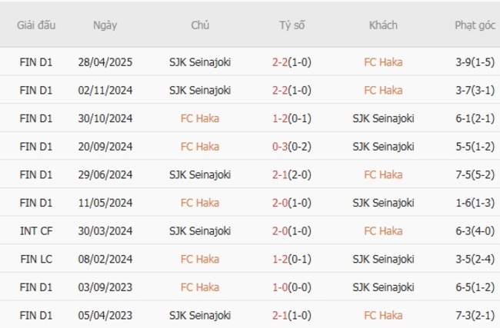Select home team FC Haka on 20/09/2024
This screenshot has width=500, height=328.
pyautogui.click(x=200, y=146)
